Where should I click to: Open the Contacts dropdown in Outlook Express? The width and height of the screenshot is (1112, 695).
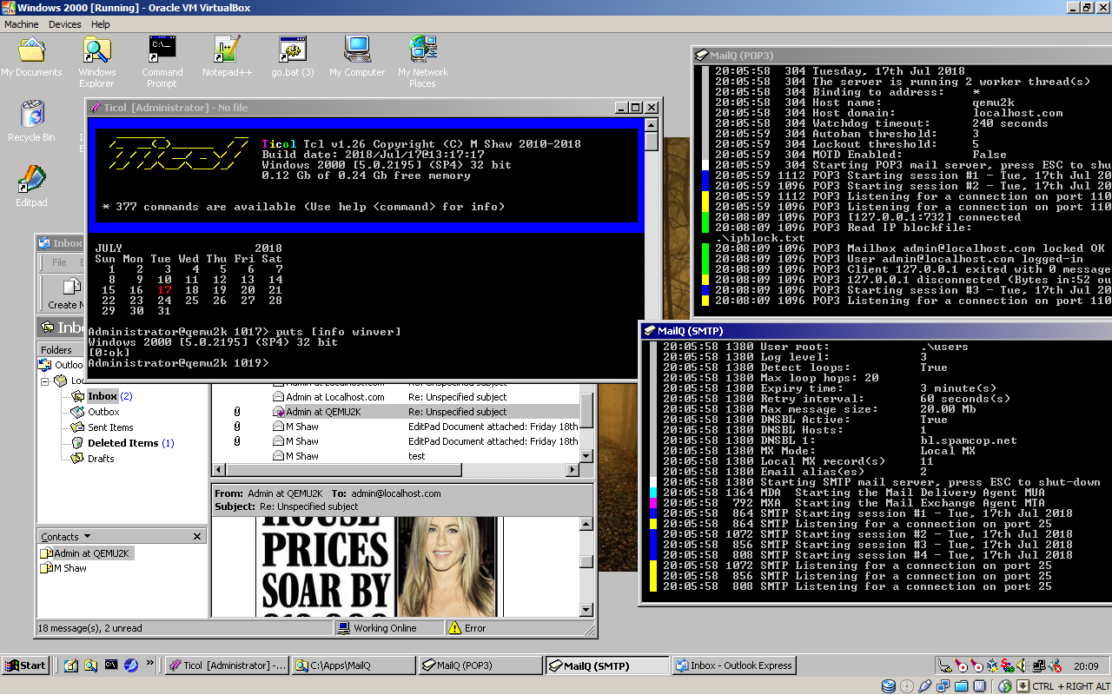click(66, 537)
